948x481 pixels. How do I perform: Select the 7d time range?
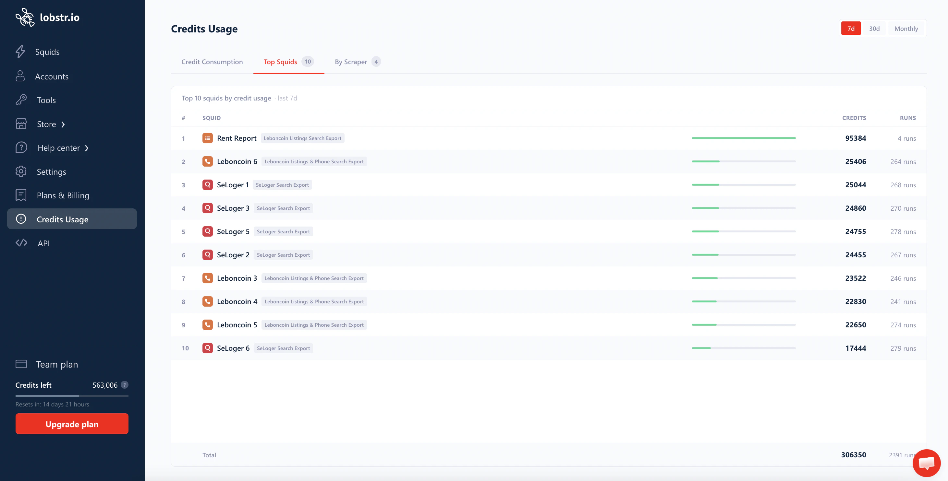pos(851,28)
